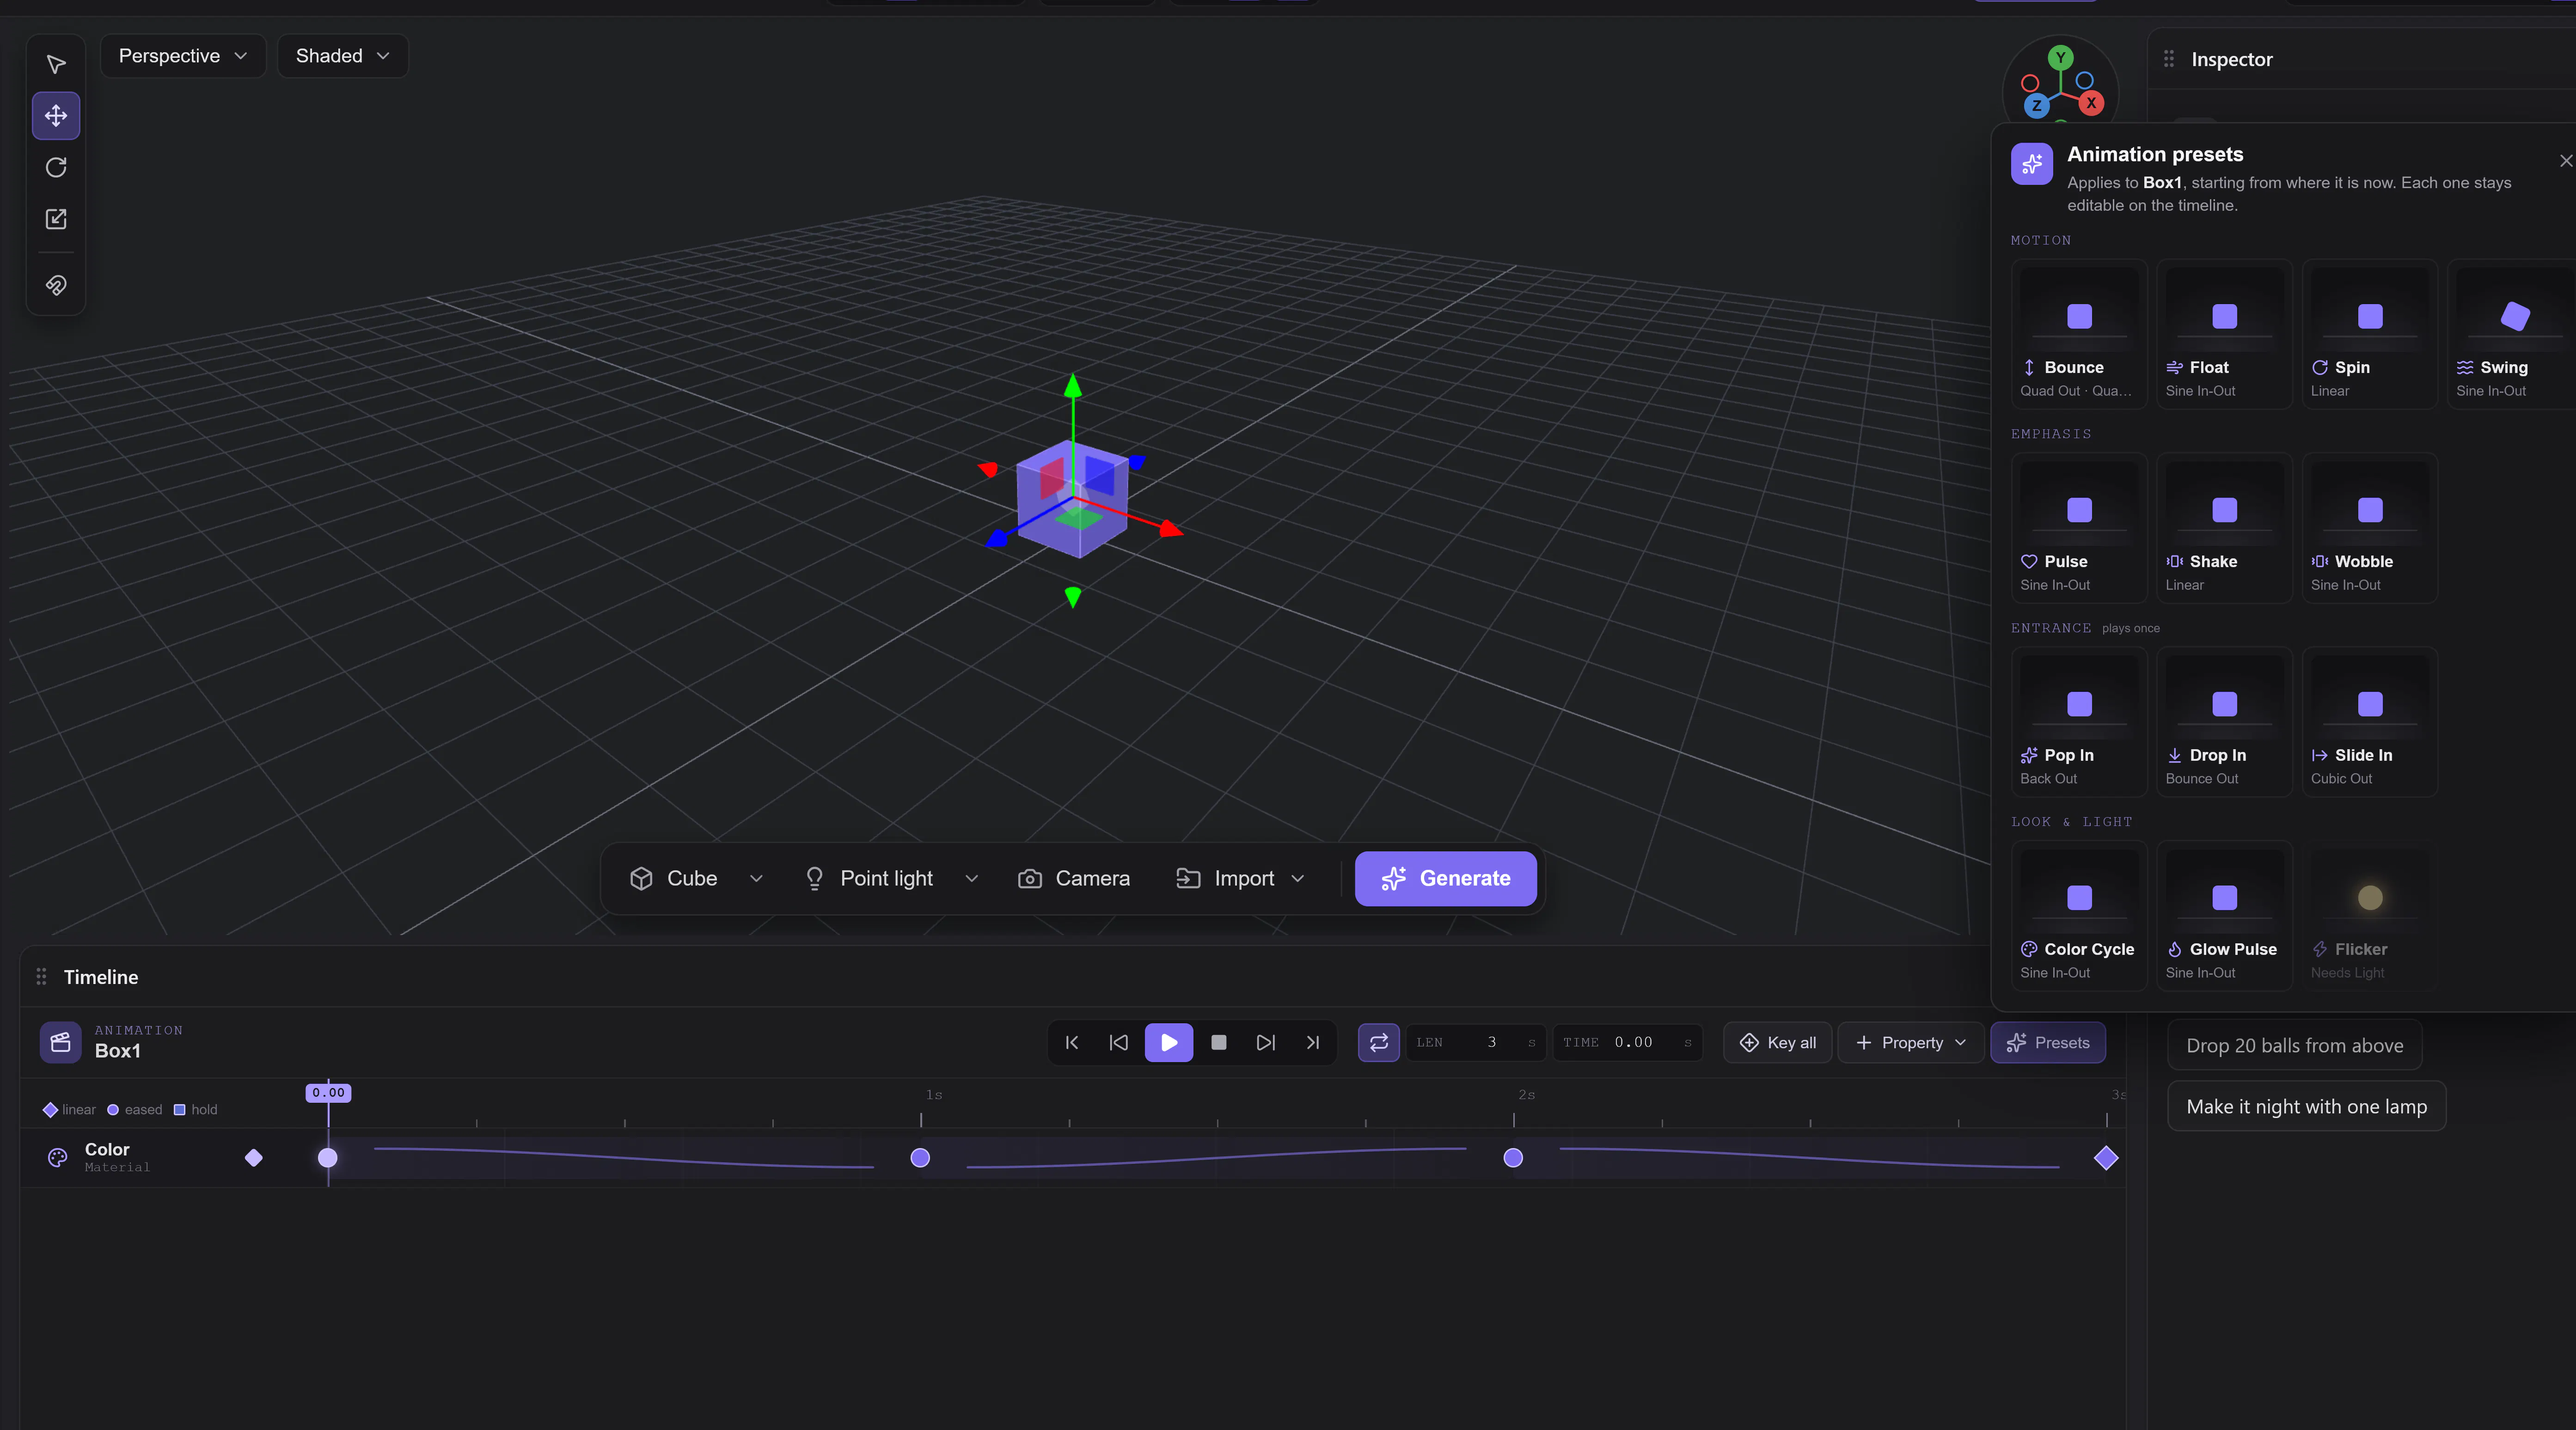Apply the Drop In entrance preset
The height and width of the screenshot is (1430, 2576).
coord(2224,722)
